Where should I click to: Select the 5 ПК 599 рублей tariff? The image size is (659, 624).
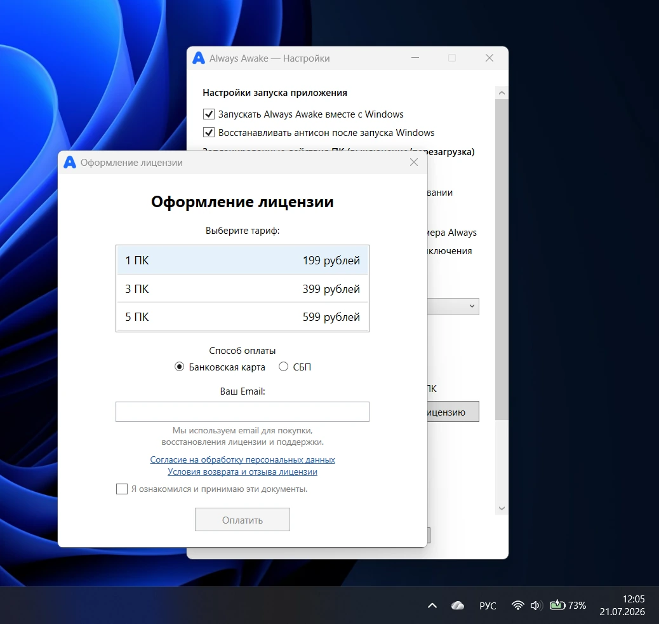point(243,316)
